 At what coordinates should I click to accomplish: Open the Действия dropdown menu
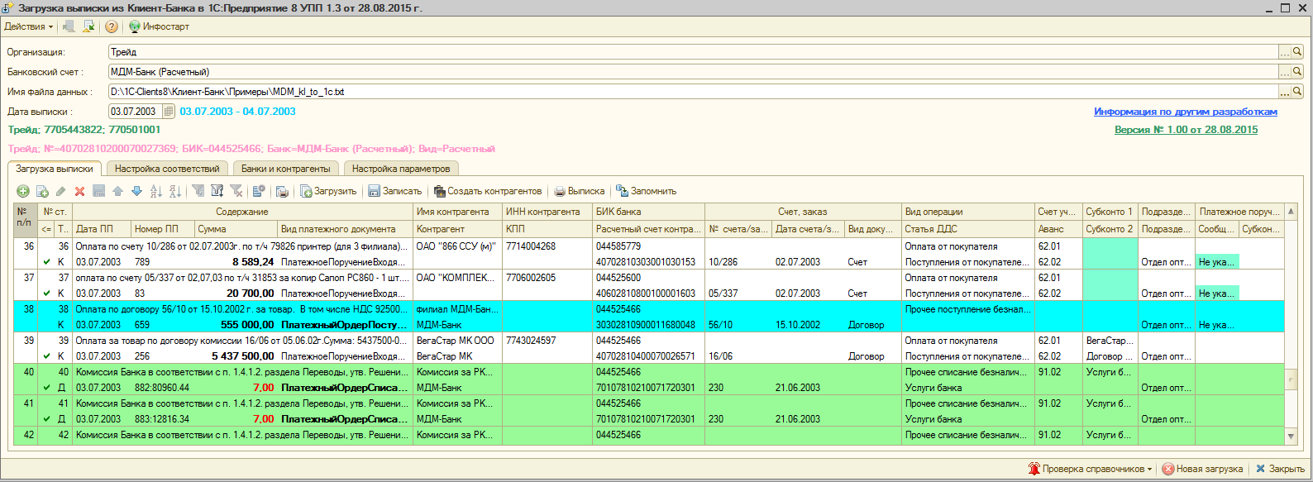coord(28,26)
